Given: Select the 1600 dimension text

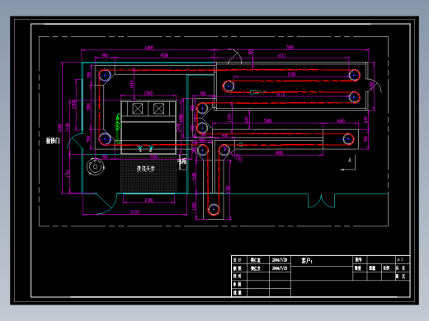Looking at the screenshot, I should click(341, 121).
